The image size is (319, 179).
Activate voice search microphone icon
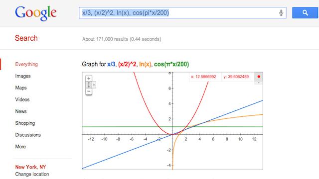[x=281, y=13]
